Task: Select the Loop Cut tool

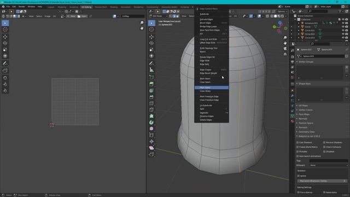Action: (x=151, y=103)
